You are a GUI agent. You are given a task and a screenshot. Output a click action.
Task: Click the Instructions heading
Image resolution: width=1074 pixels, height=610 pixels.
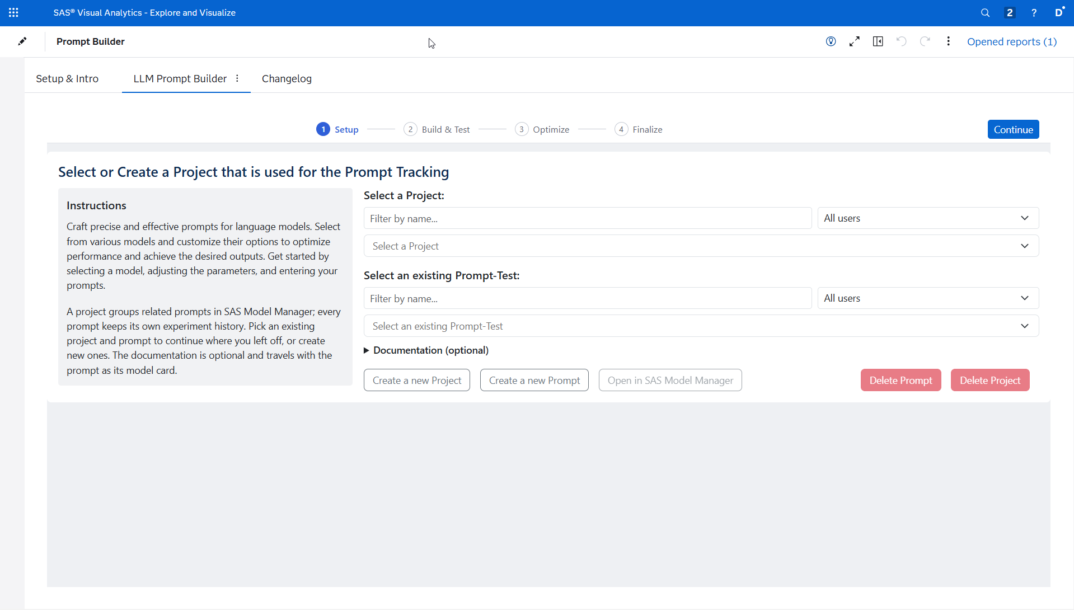[x=96, y=205]
